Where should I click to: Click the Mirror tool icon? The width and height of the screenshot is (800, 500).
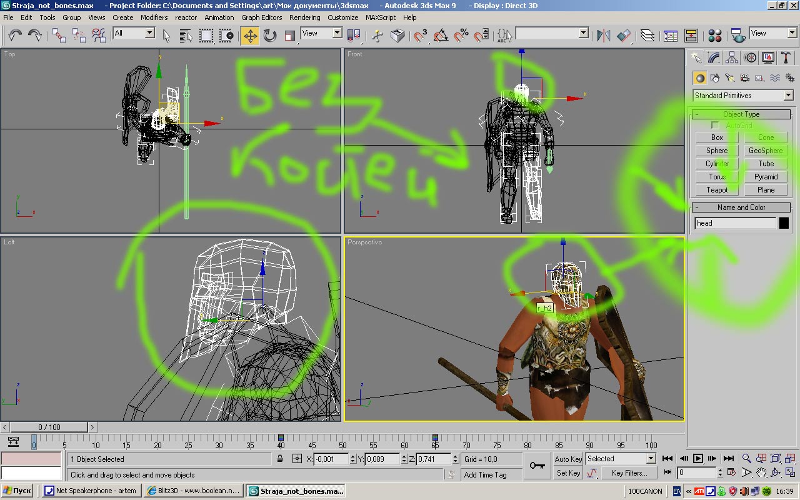[x=603, y=35]
